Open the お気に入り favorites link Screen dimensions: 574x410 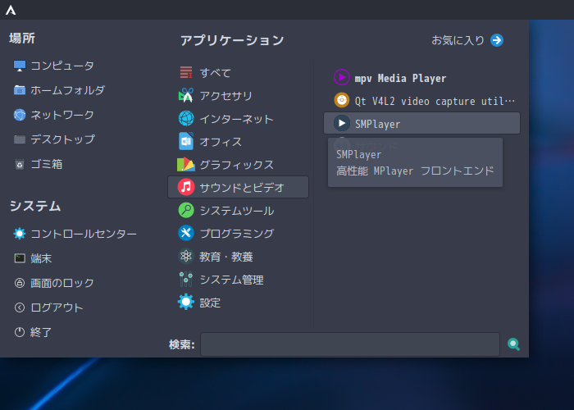point(458,40)
